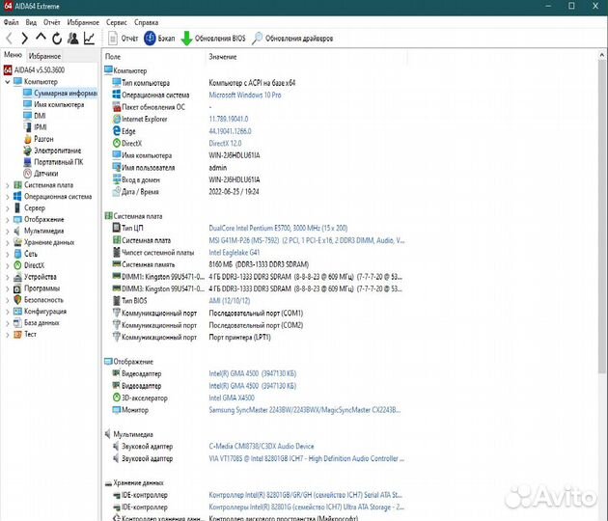608x521 pixels.
Task: Open the DirectX 12.0 link
Action: (x=225, y=144)
